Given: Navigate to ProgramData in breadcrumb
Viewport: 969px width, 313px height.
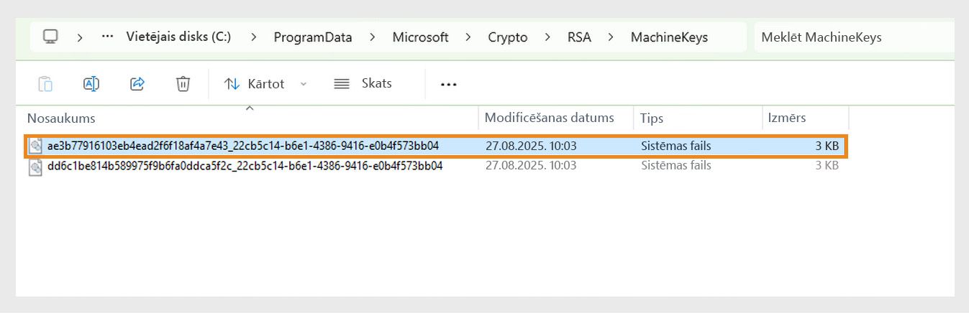Looking at the screenshot, I should pos(313,37).
